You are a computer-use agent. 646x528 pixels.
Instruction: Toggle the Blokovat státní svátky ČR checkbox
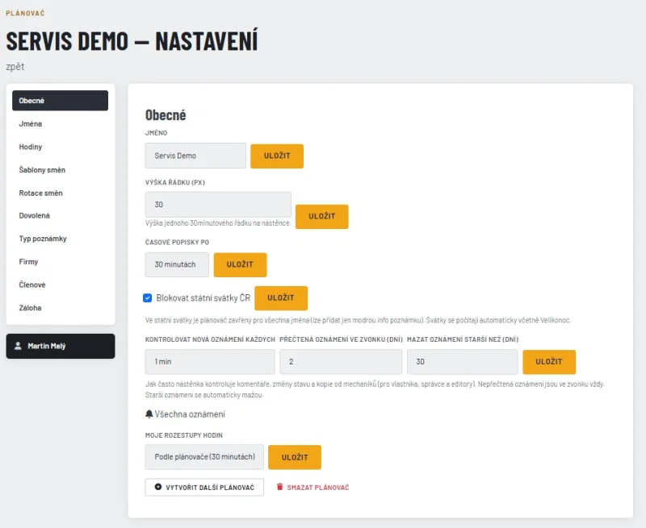[148, 297]
